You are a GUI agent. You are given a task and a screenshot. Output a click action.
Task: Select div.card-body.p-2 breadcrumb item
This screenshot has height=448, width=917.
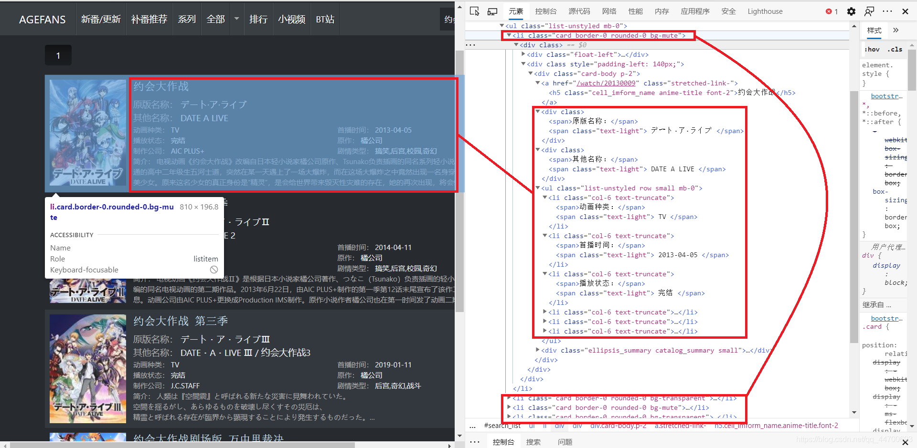pyautogui.click(x=618, y=426)
